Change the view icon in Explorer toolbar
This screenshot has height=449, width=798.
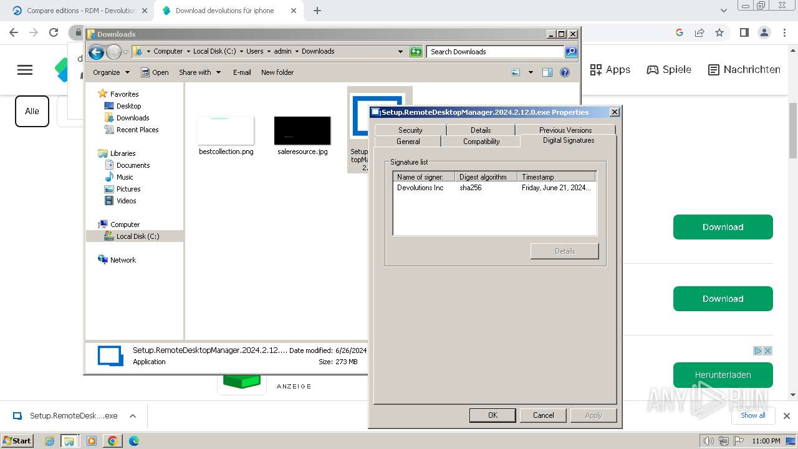tap(516, 72)
